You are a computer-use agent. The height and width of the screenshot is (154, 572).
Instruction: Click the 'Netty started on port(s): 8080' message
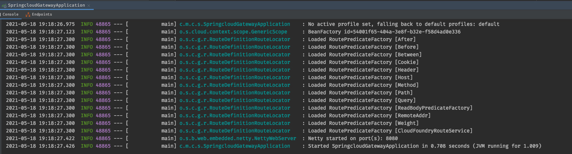click(353, 138)
